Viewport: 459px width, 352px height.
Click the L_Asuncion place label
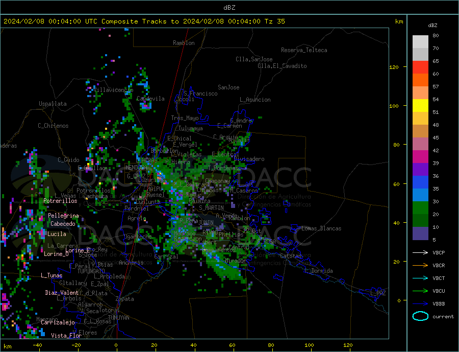pyautogui.click(x=256, y=100)
